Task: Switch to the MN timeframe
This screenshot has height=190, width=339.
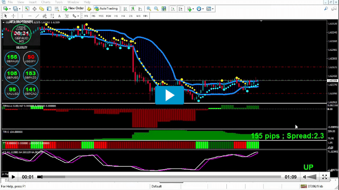Action: pos(145,16)
